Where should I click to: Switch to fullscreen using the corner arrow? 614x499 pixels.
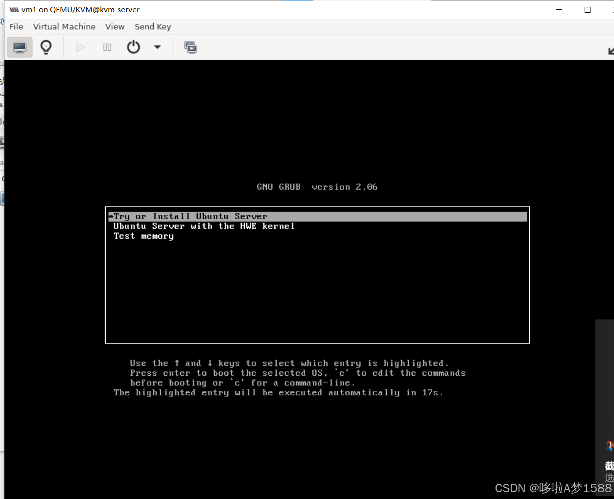point(611,51)
